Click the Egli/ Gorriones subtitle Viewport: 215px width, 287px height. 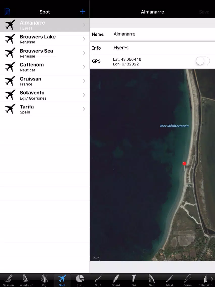33,98
